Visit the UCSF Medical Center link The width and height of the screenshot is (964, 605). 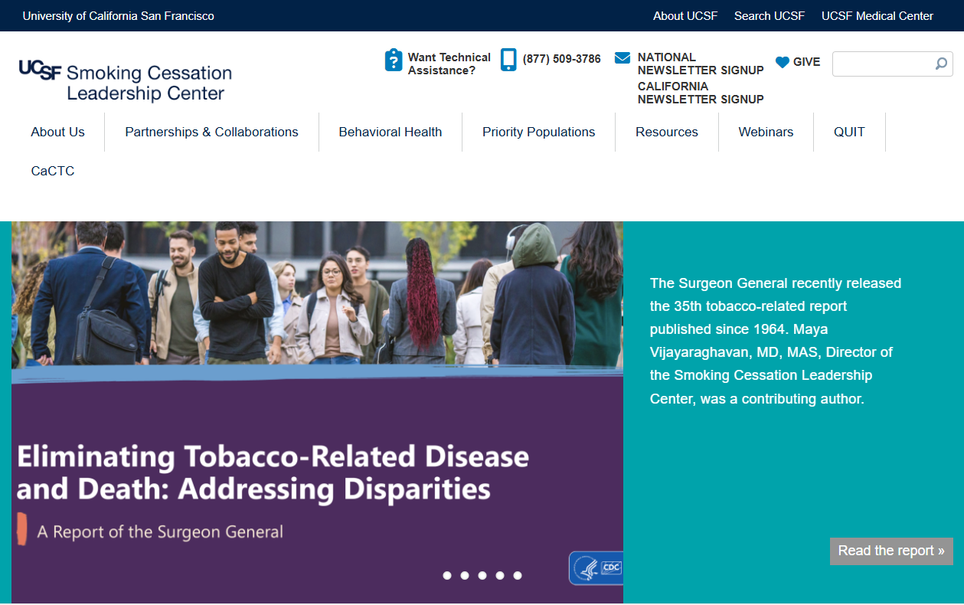(877, 15)
